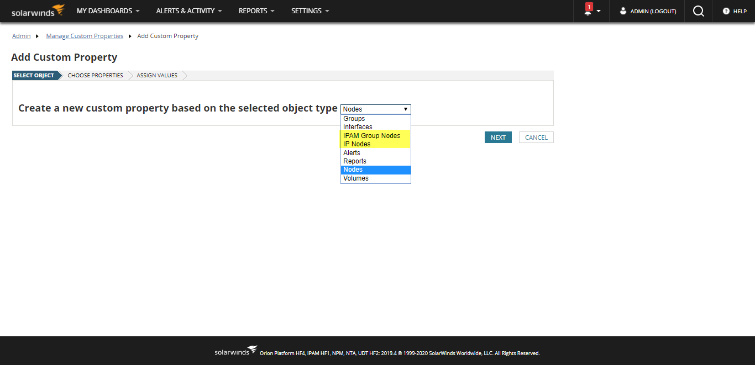Click the object type combo box

coord(376,109)
